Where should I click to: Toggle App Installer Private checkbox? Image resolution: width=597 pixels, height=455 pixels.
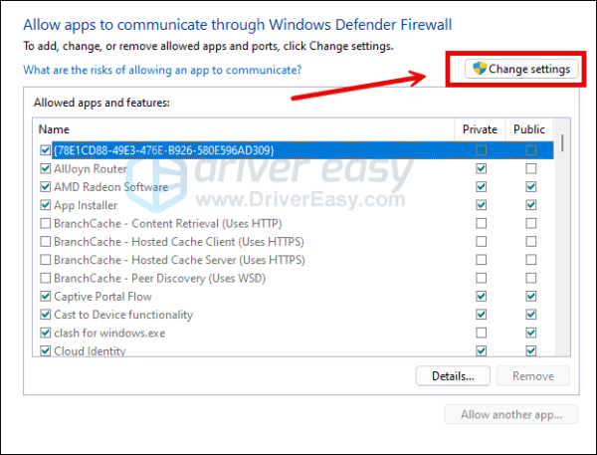click(x=482, y=205)
